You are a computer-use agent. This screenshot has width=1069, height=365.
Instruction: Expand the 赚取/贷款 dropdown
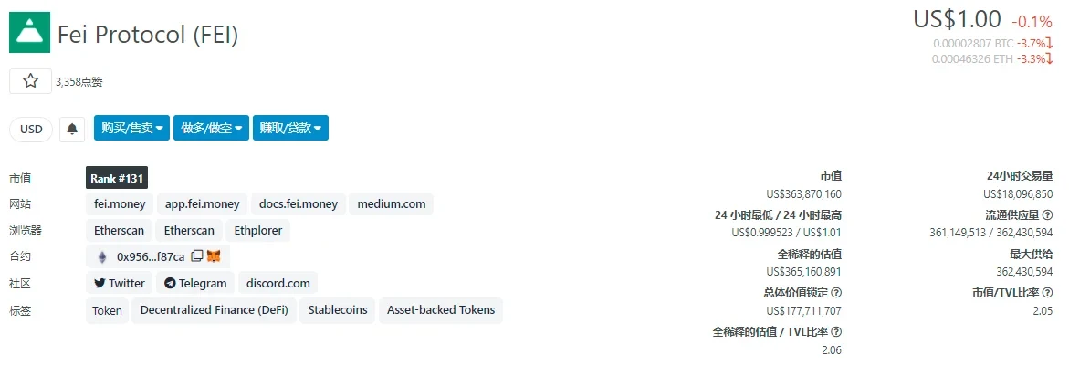pos(290,129)
